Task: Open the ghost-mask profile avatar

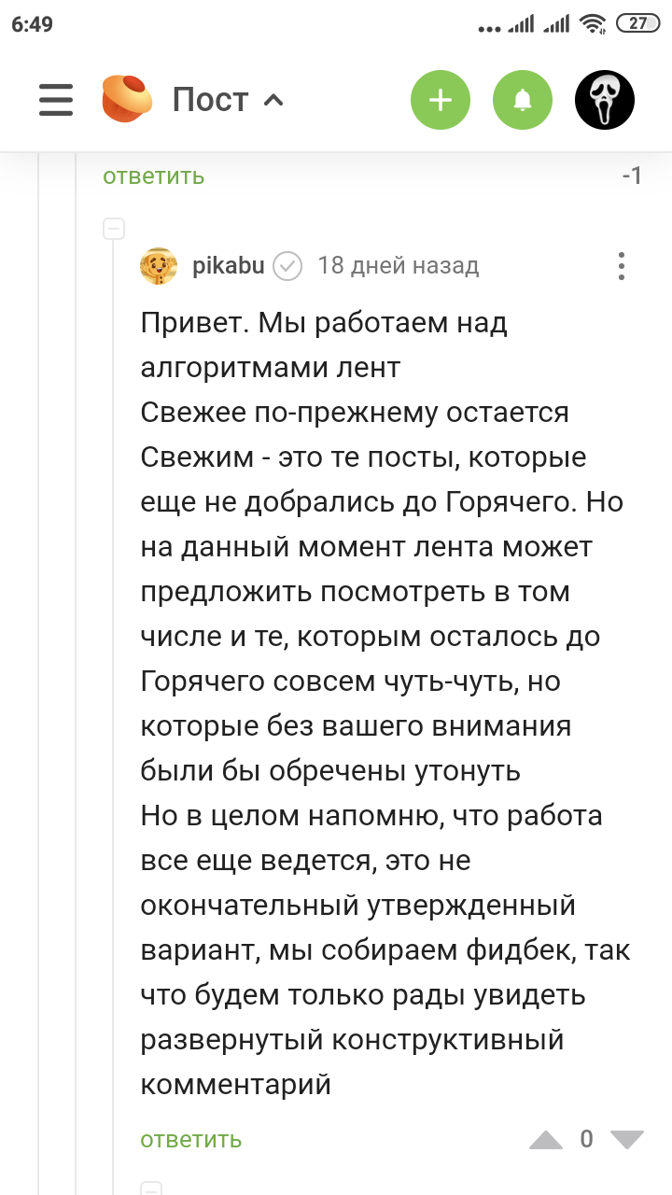Action: (605, 99)
